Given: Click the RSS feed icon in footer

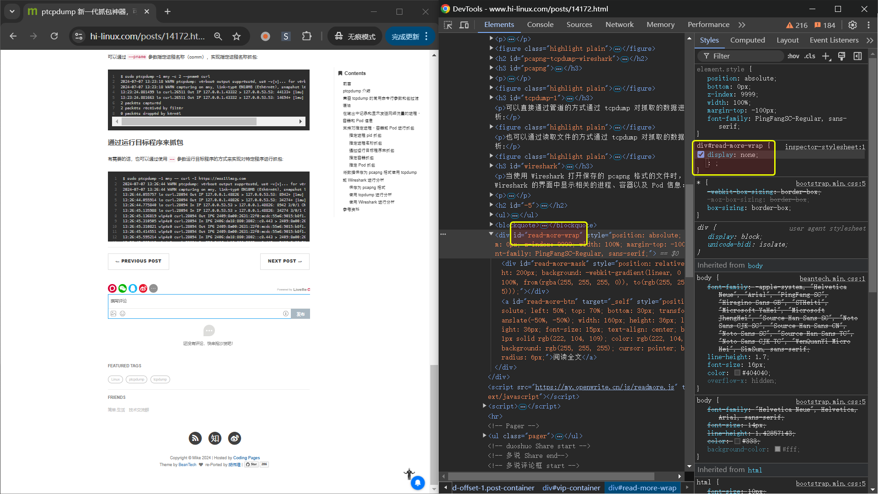Looking at the screenshot, I should coord(195,438).
